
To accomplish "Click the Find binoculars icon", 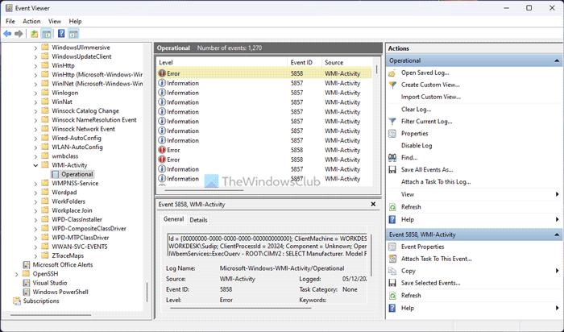I will [392, 158].
